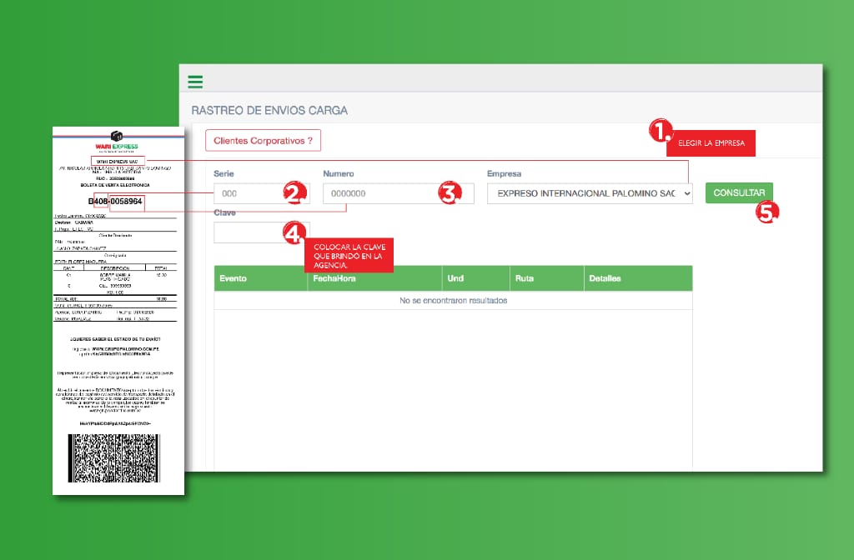Select the Ruta column header
Image resolution: width=854 pixels, height=560 pixels.
[x=525, y=278]
